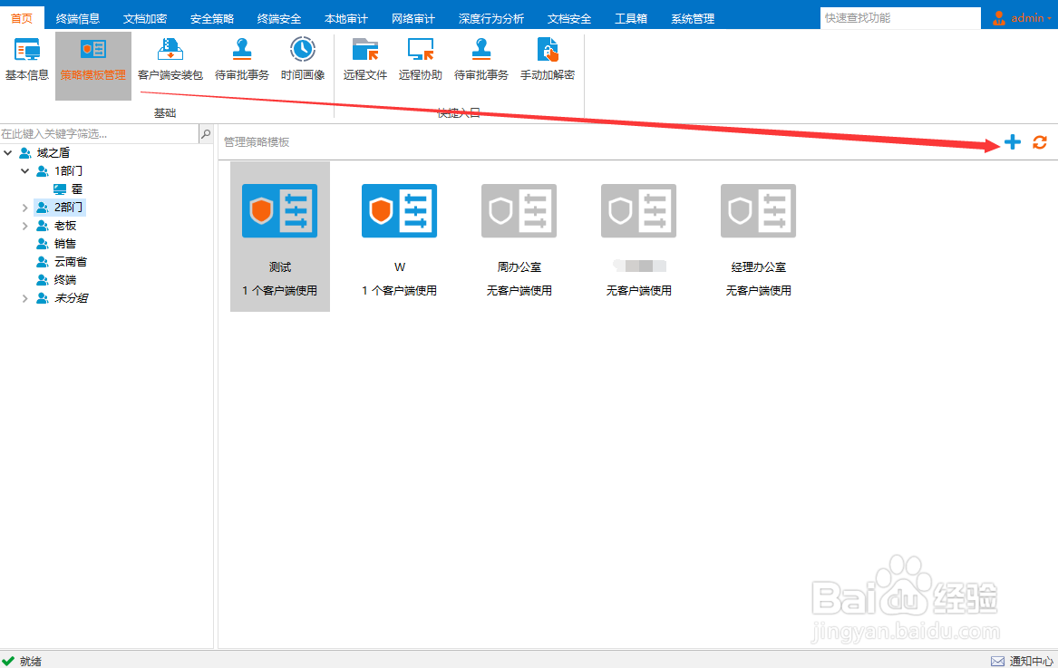The width and height of the screenshot is (1058, 668).
Task: Expand the 未分组 tree node
Action: 25,298
